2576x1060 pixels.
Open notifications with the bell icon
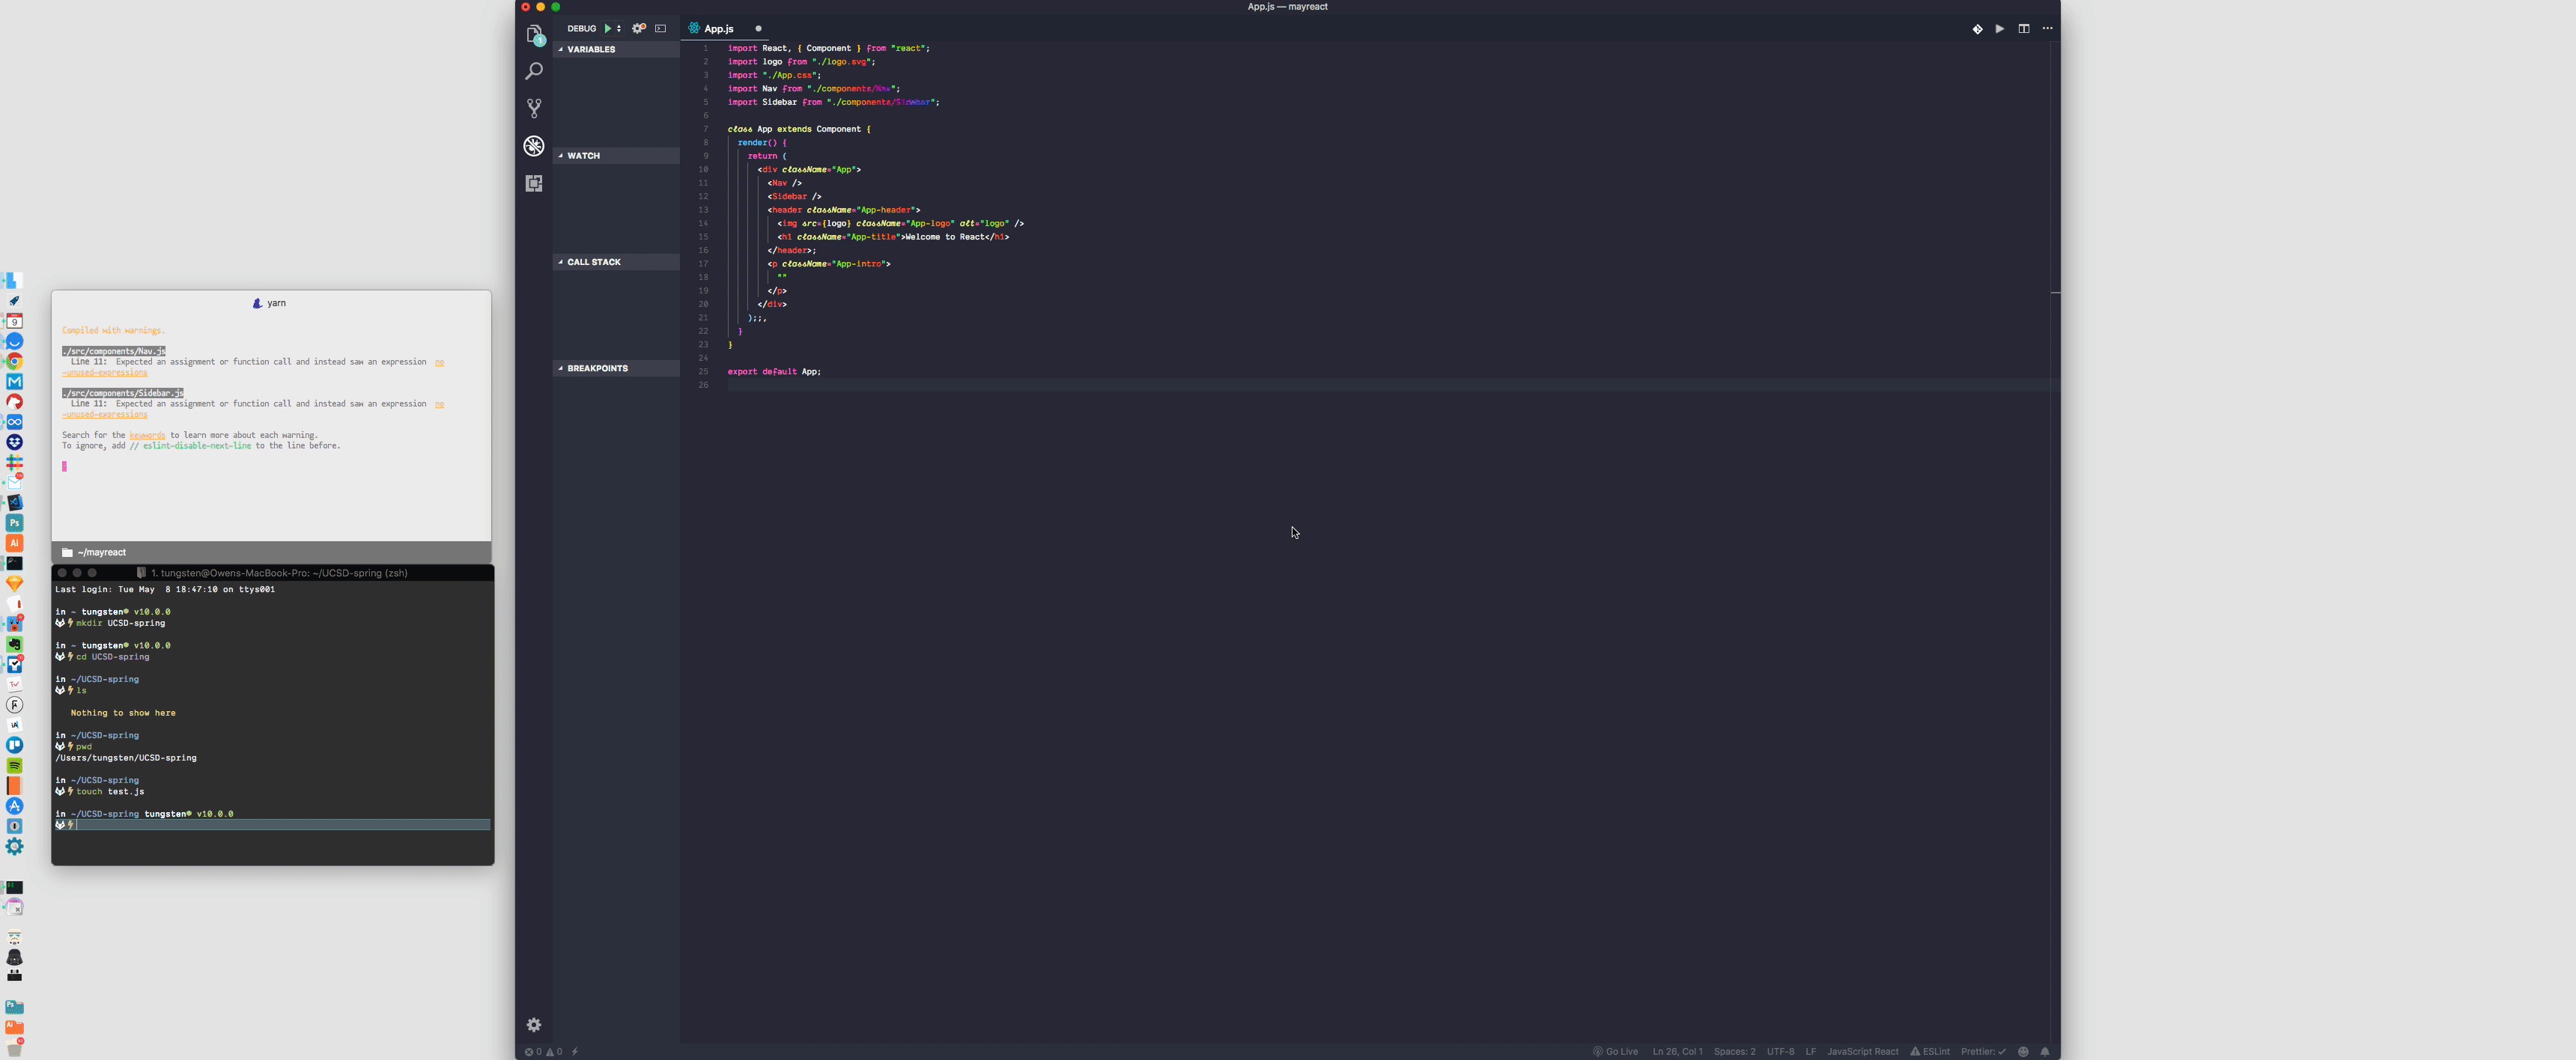[2045, 1052]
